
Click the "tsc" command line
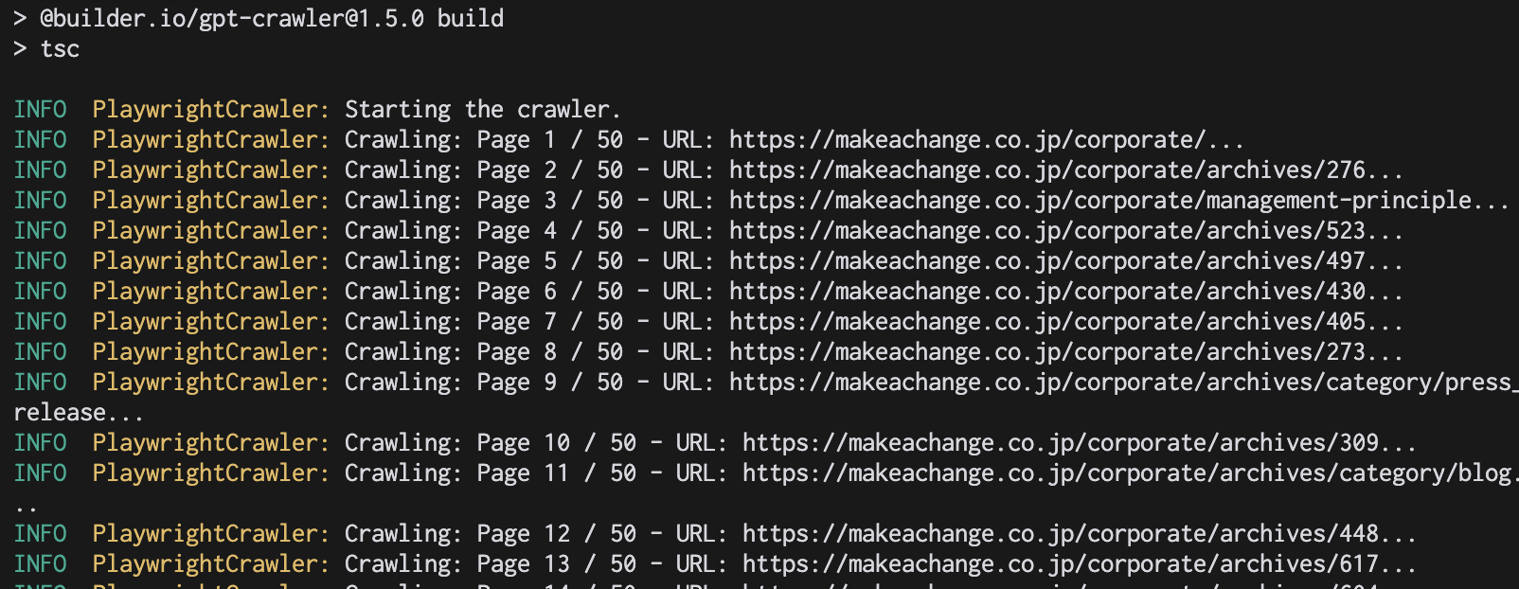point(60,49)
